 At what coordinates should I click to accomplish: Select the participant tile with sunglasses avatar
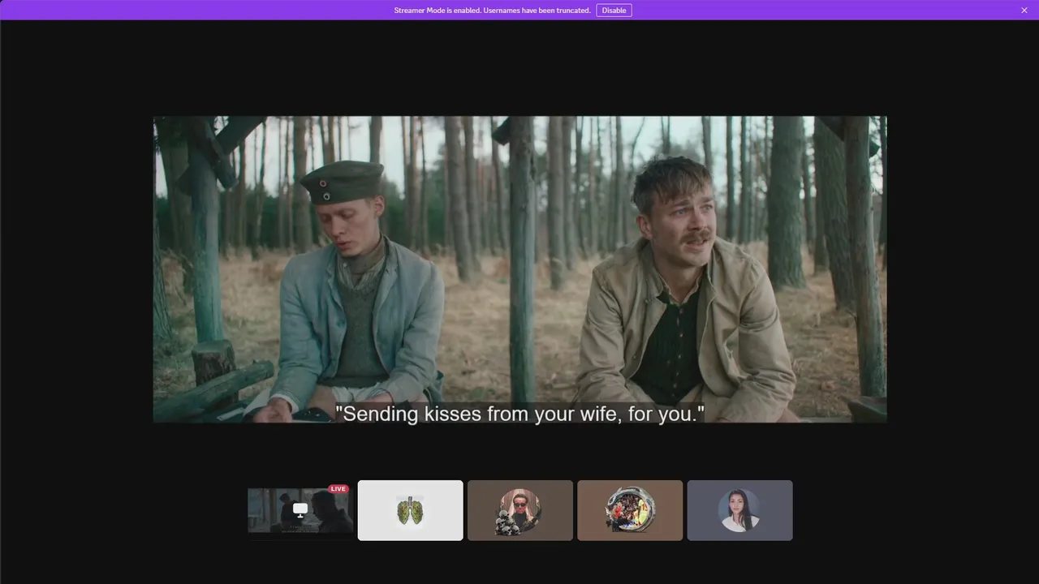[520, 510]
